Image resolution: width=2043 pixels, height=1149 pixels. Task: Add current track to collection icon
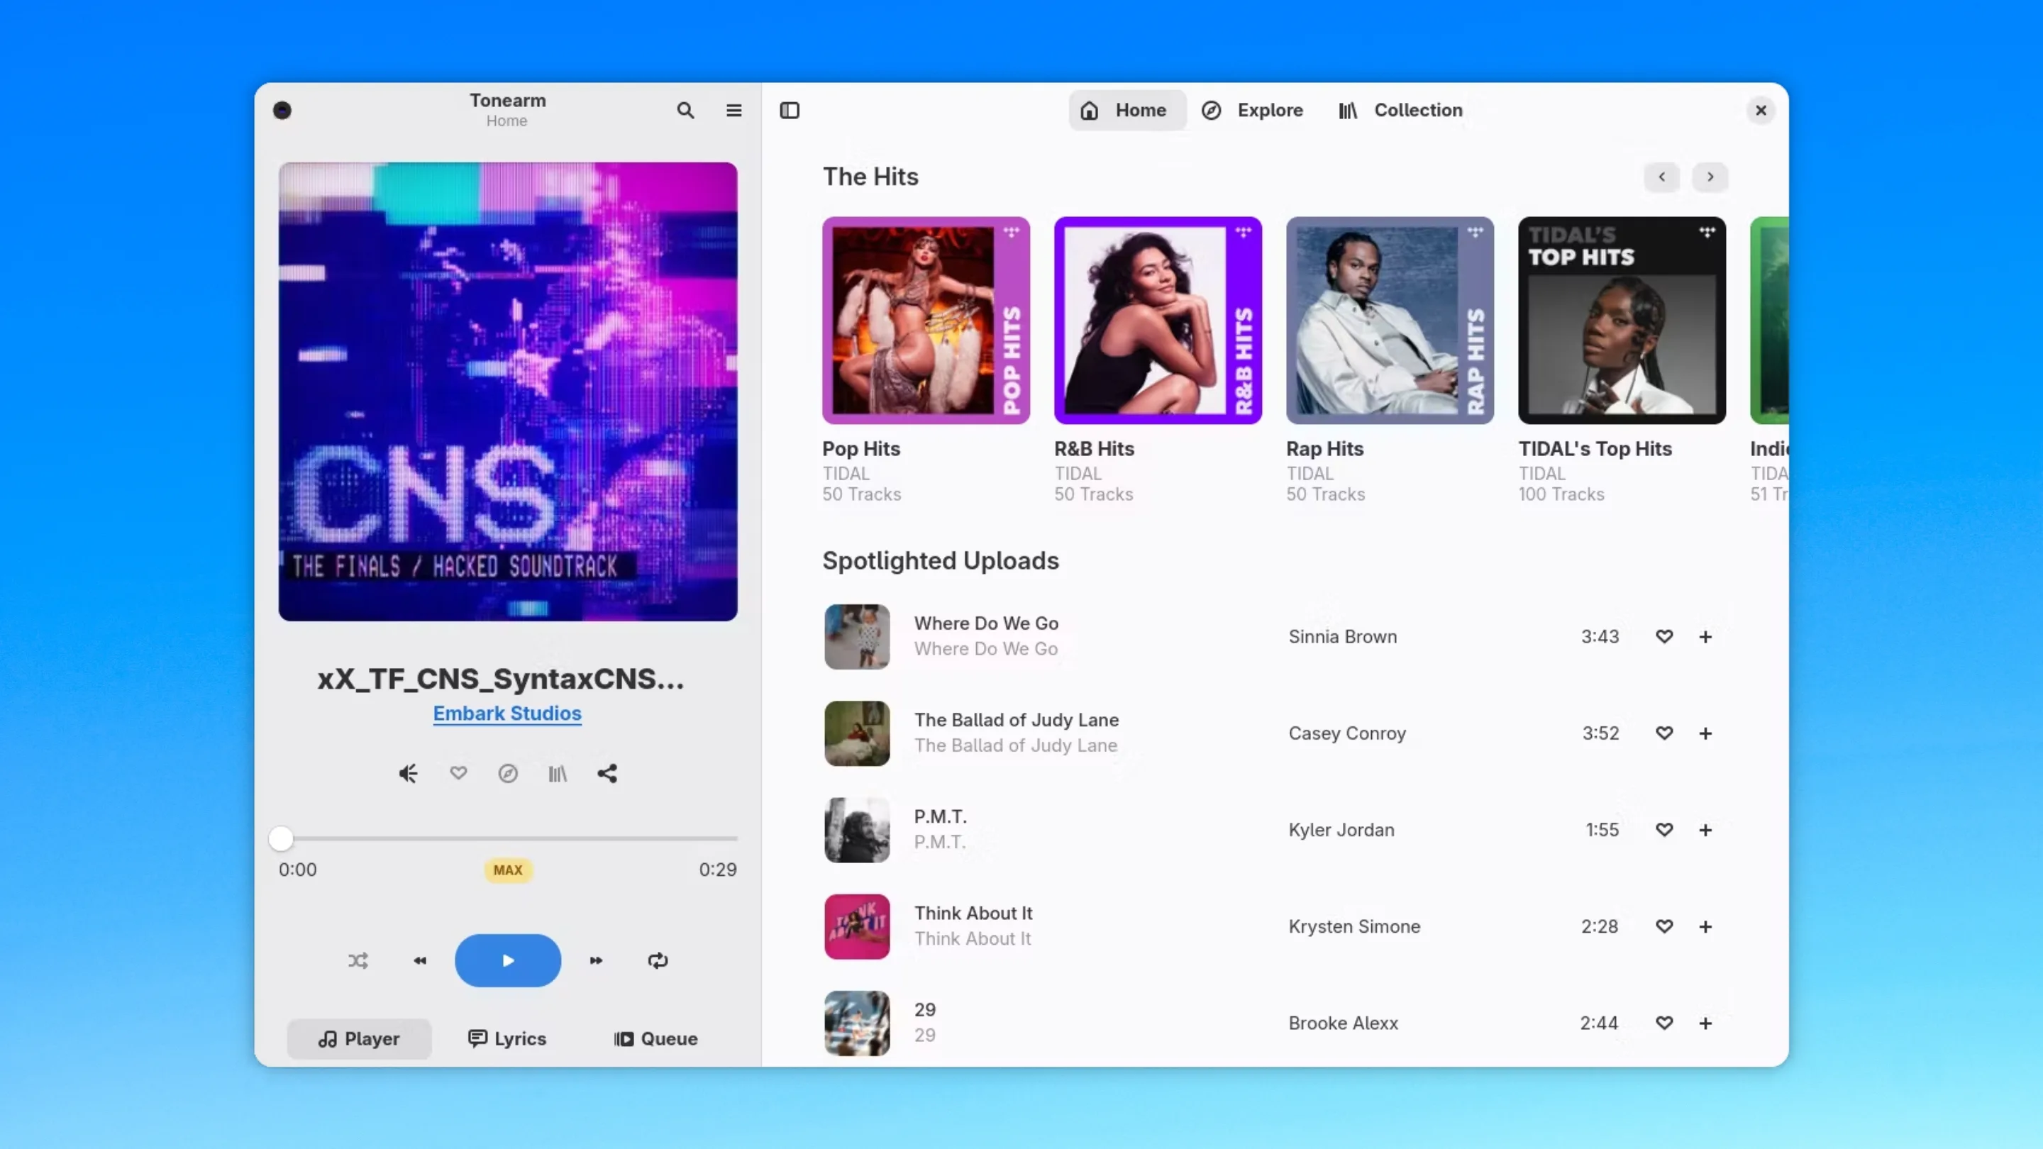(x=558, y=773)
